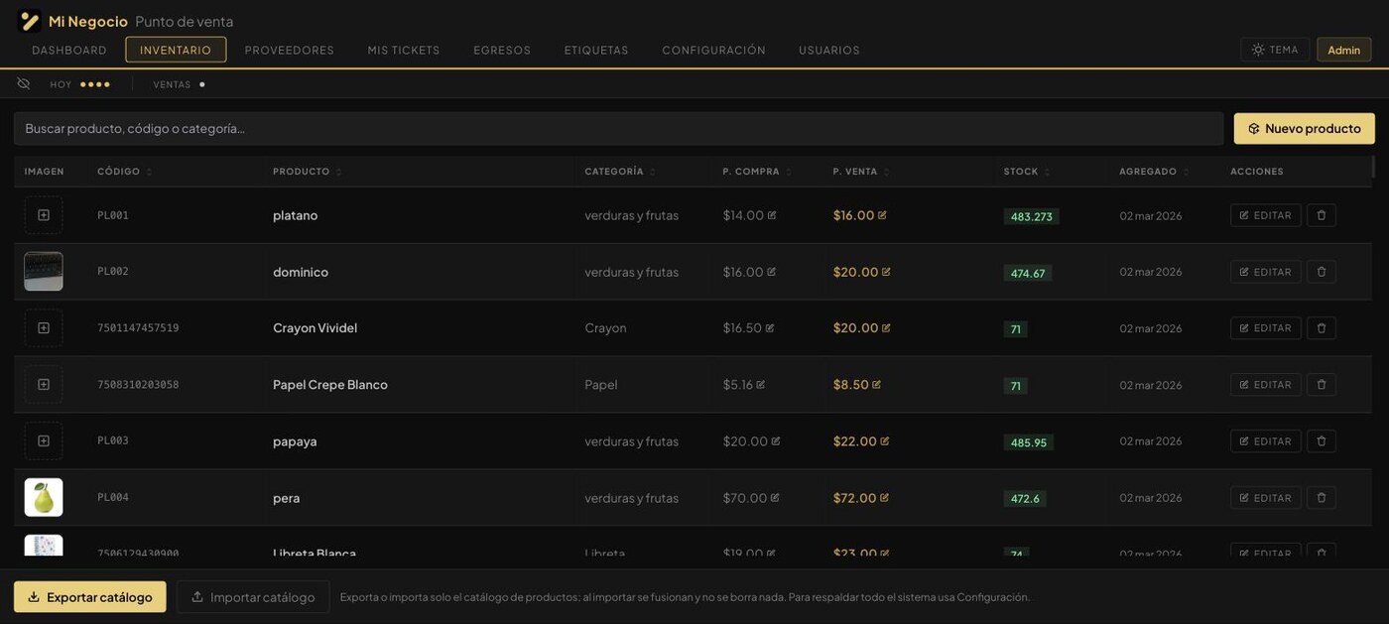The width and height of the screenshot is (1389, 624).
Task: Click the Exportar catálogo button
Action: coord(90,597)
